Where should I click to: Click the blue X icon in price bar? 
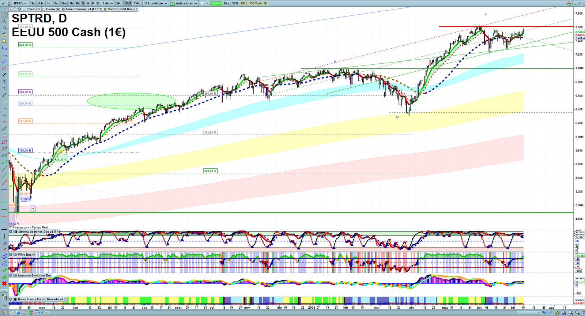[19, 9]
